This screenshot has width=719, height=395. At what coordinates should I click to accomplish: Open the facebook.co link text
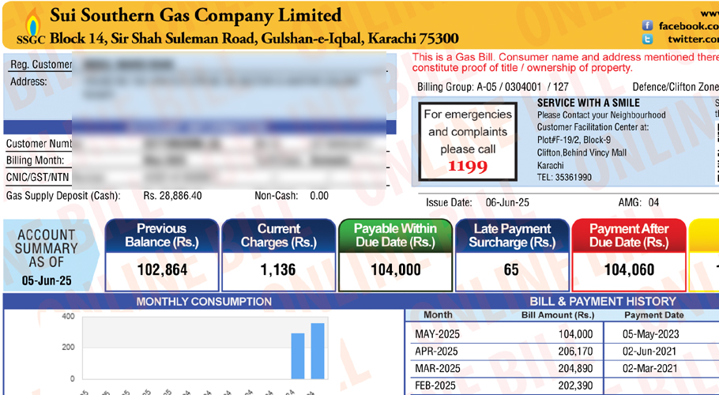[689, 25]
